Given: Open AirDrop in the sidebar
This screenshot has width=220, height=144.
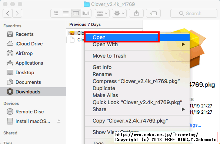Looking at the screenshot, I should tap(33, 53).
